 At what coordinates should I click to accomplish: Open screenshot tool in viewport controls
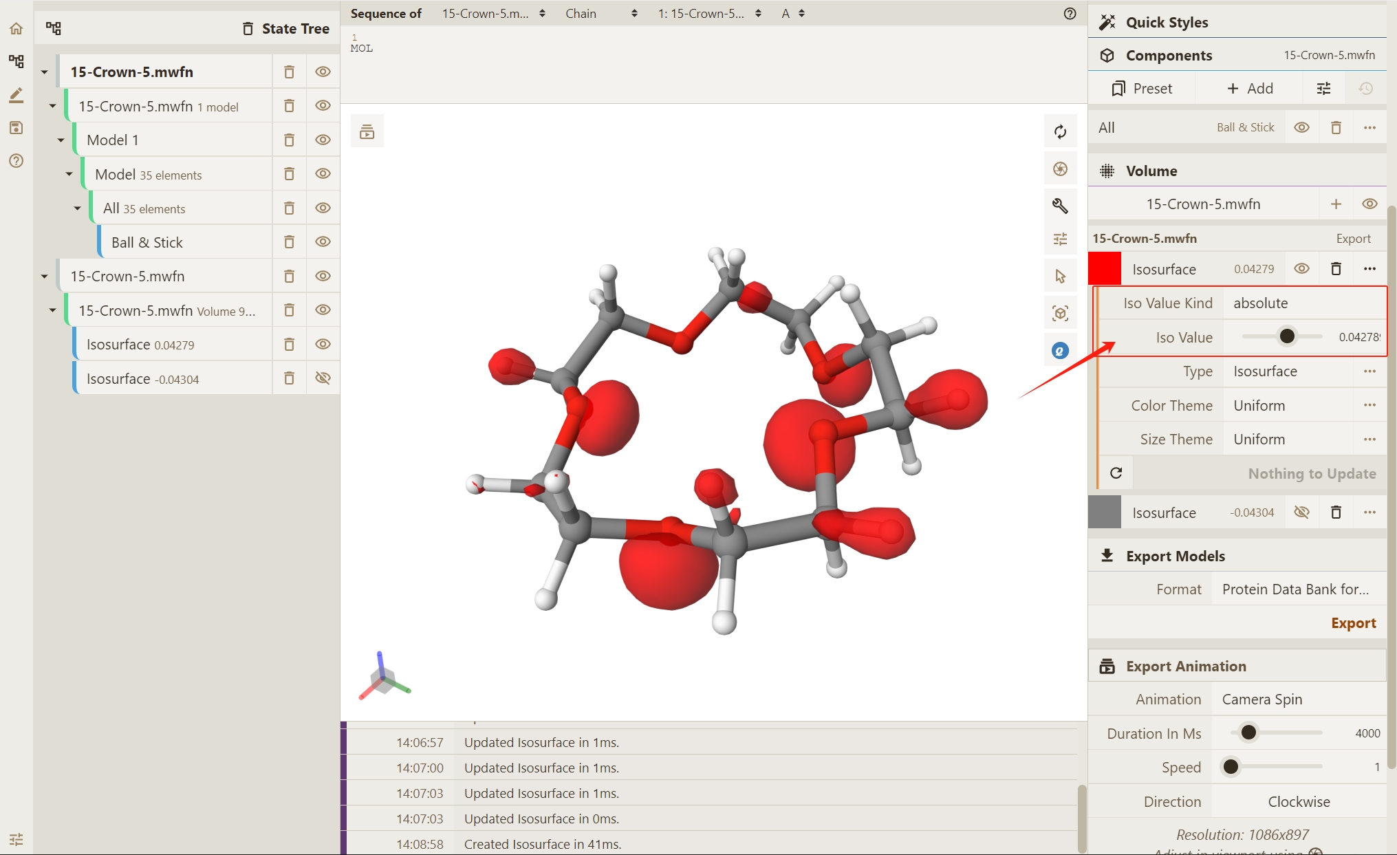click(x=1060, y=169)
